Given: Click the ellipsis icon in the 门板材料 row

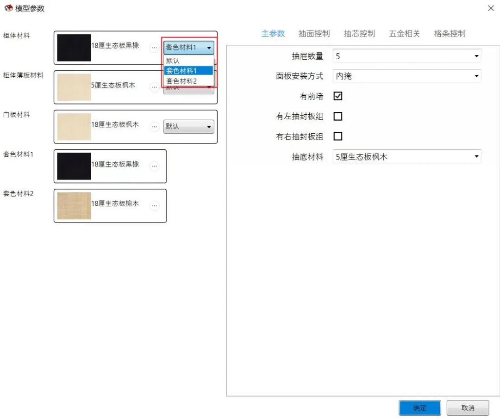Looking at the screenshot, I should (x=155, y=126).
